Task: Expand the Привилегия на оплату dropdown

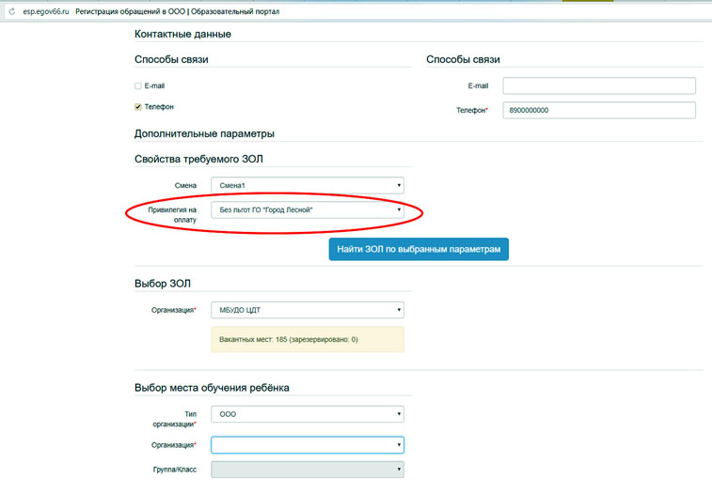Action: click(x=308, y=209)
